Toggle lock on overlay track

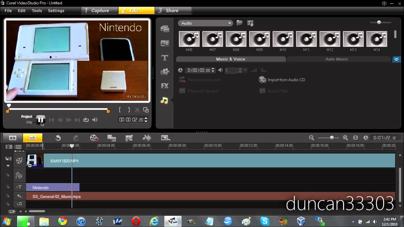click(8, 175)
